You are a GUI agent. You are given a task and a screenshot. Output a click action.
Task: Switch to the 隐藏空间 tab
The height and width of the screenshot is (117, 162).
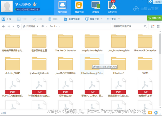(x=79, y=7)
